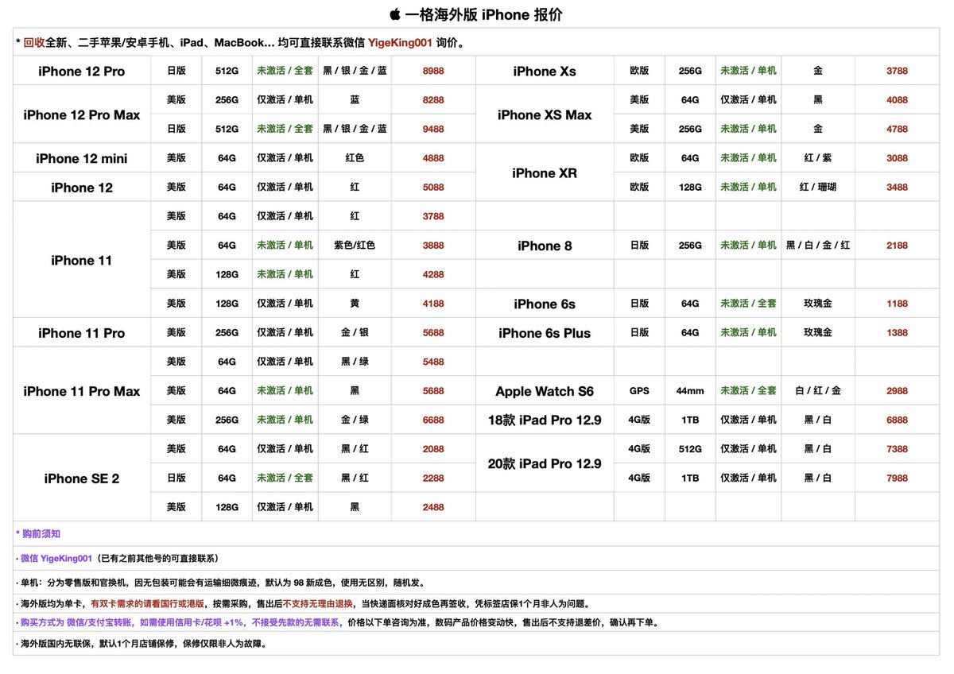Select the price "3088" for iPhone XR
The height and width of the screenshot is (674, 954).
pos(897,158)
